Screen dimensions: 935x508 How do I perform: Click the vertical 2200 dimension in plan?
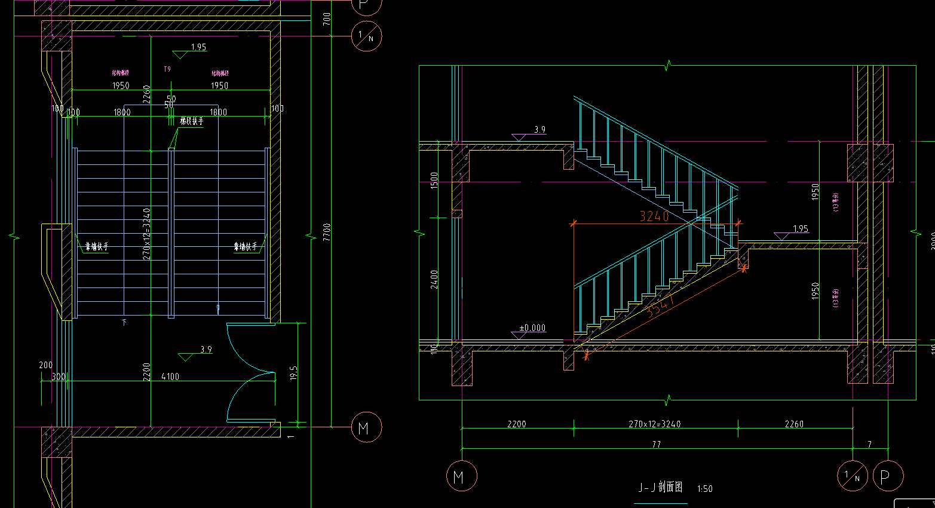point(146,372)
